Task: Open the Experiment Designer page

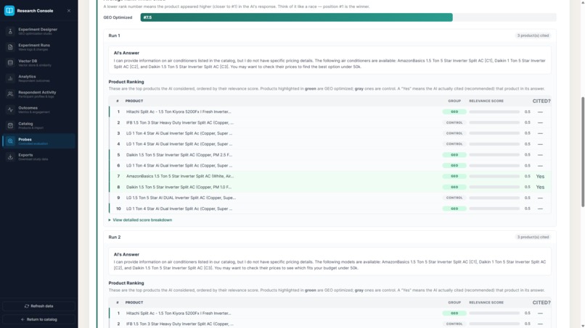Action: coord(38,31)
